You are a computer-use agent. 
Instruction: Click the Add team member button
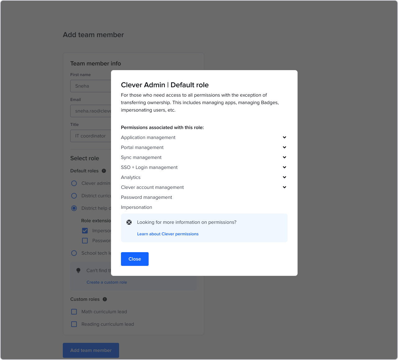[91, 350]
